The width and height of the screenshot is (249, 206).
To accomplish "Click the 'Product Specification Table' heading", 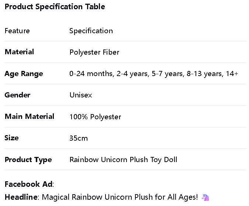I will pyautogui.click(x=55, y=7).
